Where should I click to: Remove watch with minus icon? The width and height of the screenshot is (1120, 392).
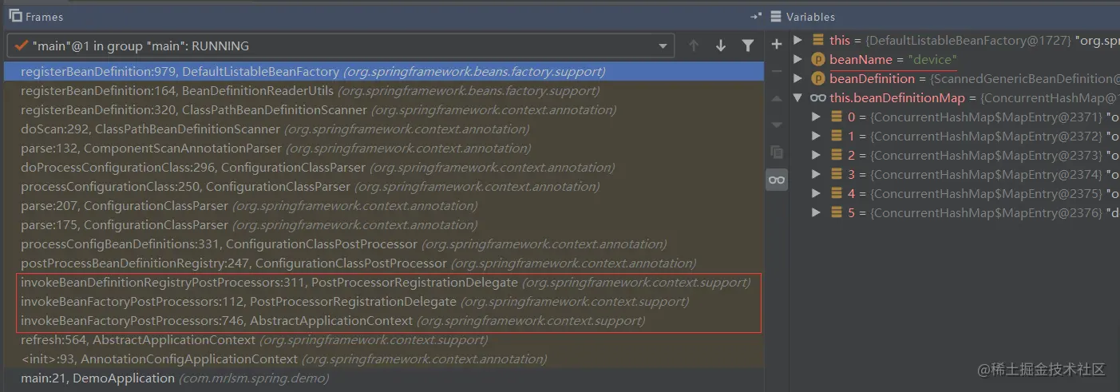click(x=777, y=71)
